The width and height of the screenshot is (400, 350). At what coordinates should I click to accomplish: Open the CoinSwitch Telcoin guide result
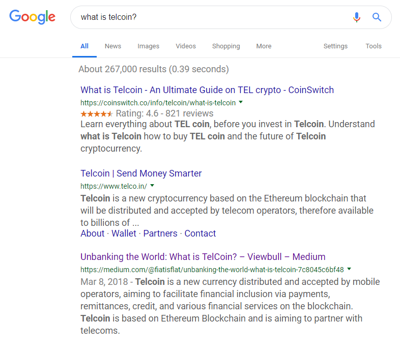[207, 90]
